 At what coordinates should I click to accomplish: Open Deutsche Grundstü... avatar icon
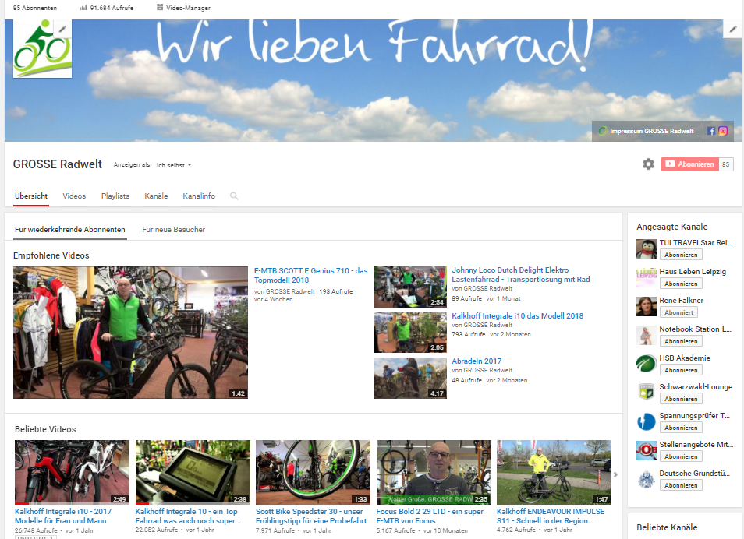(647, 479)
